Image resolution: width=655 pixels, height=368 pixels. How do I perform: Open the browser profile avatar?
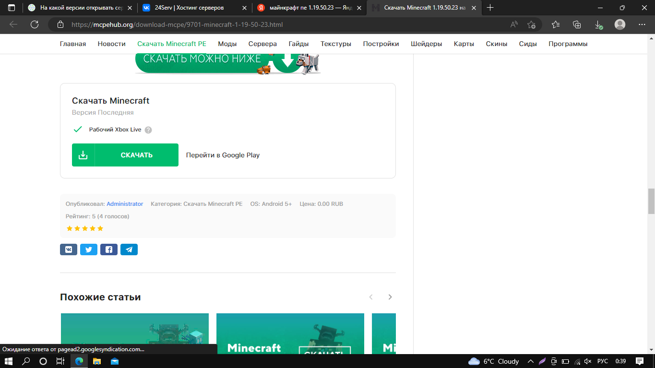[620, 24]
